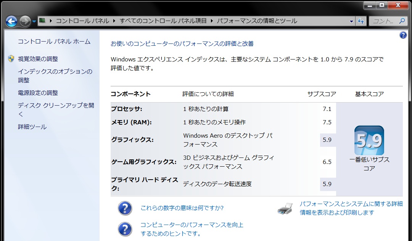Click the 評価についての詳細 column header

tap(208, 94)
